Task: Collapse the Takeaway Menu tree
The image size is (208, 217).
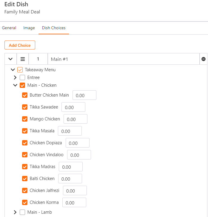Action: 13,70
